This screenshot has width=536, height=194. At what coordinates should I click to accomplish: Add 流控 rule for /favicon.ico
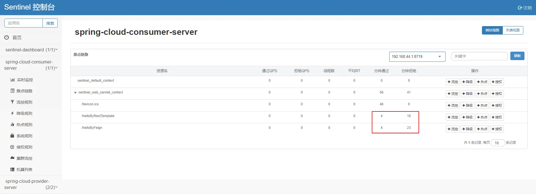click(453, 106)
